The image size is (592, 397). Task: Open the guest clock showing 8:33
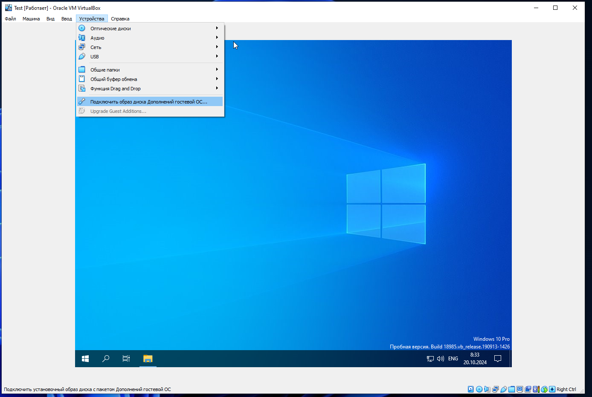point(475,359)
